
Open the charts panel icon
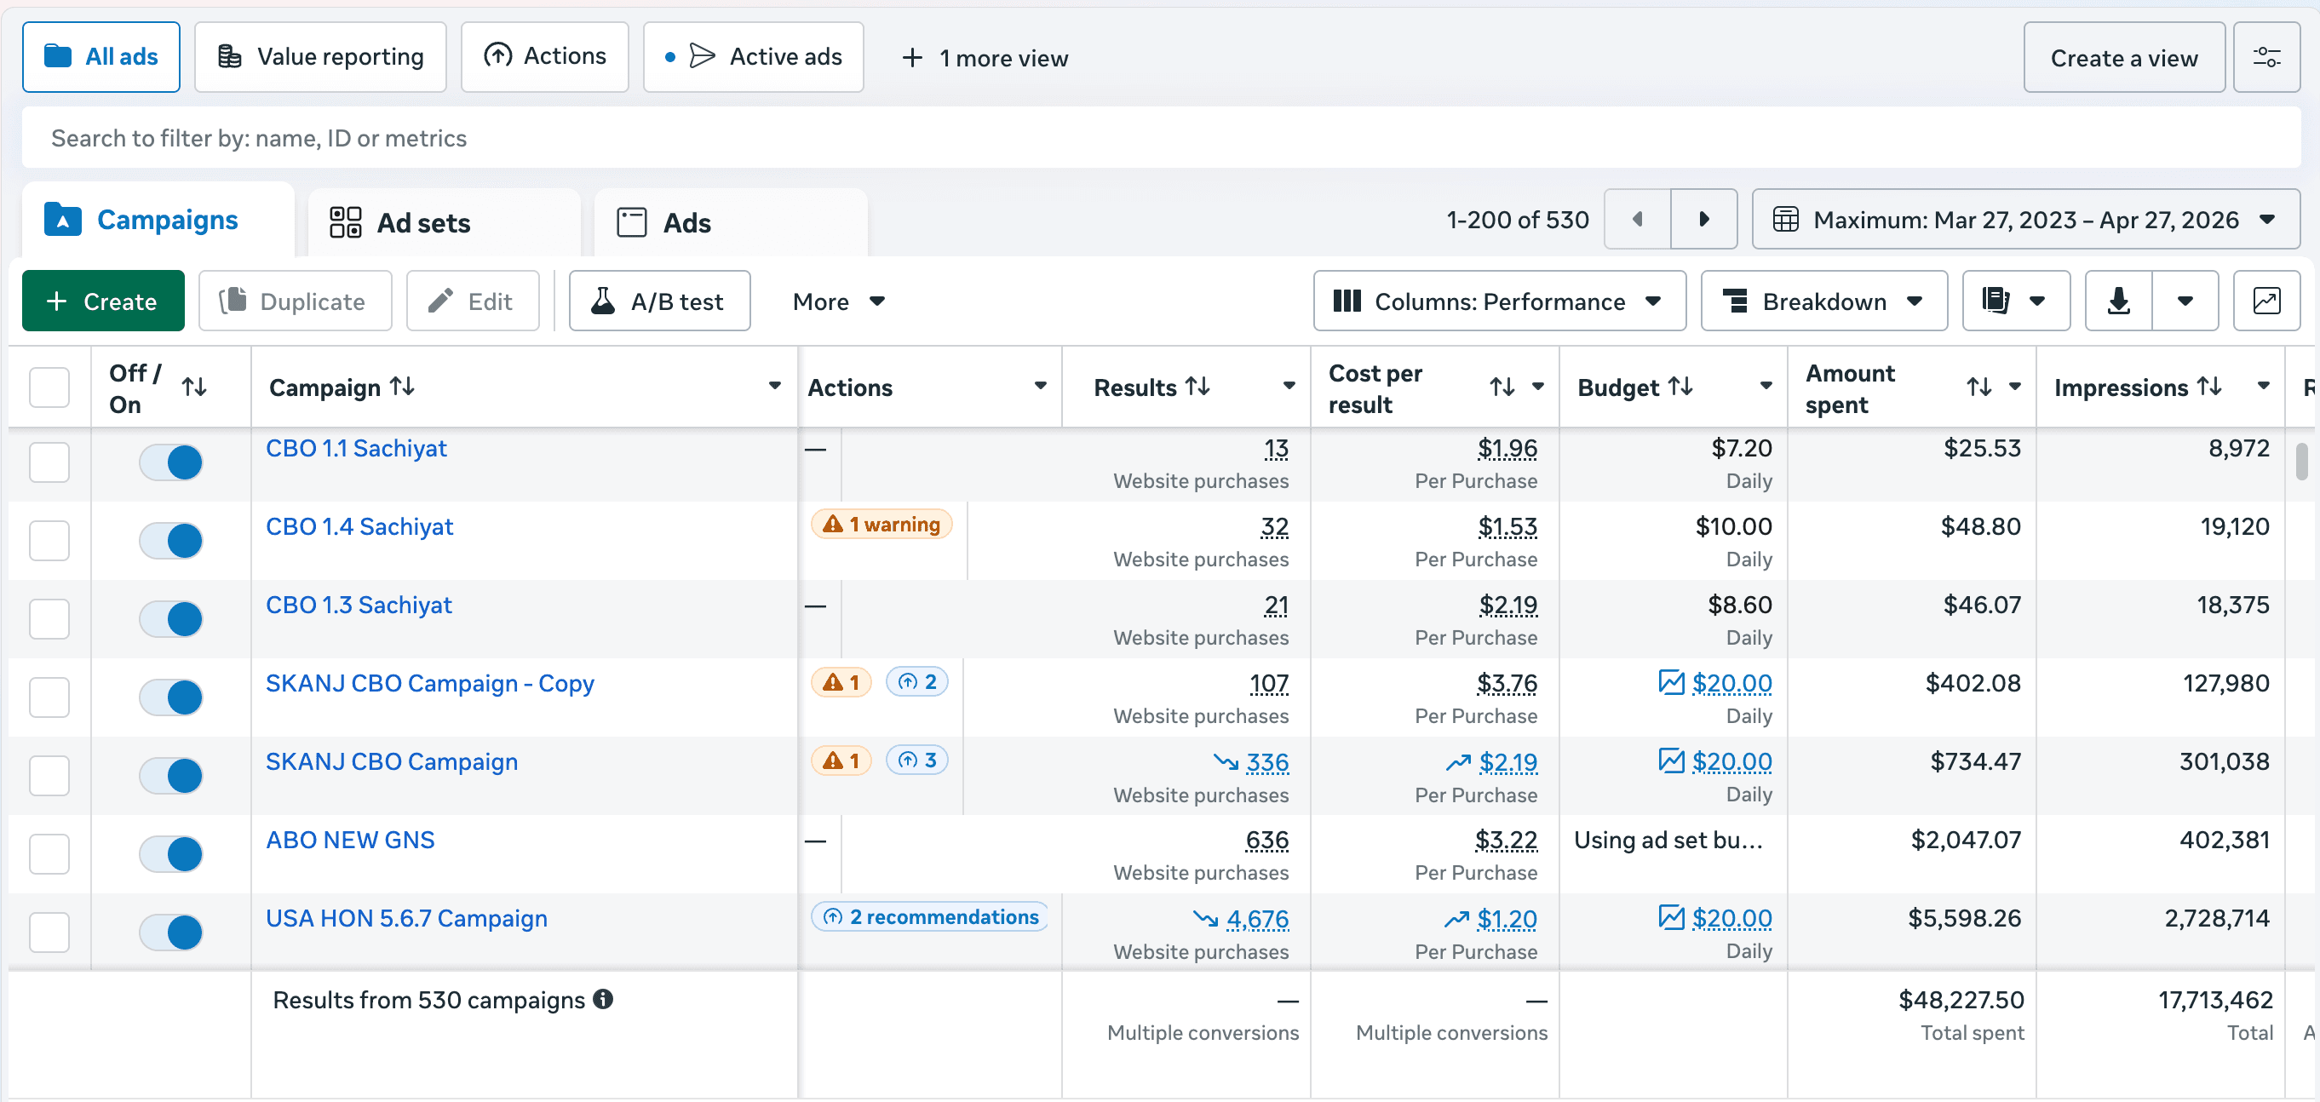click(x=2266, y=301)
